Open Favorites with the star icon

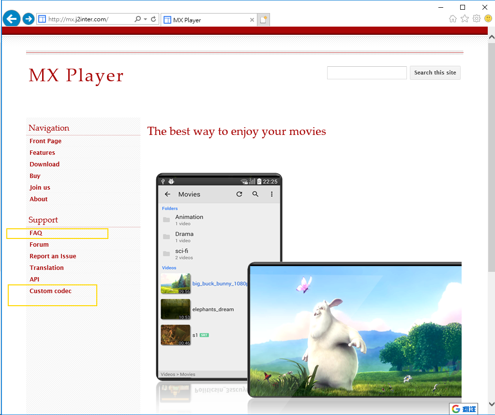(465, 19)
